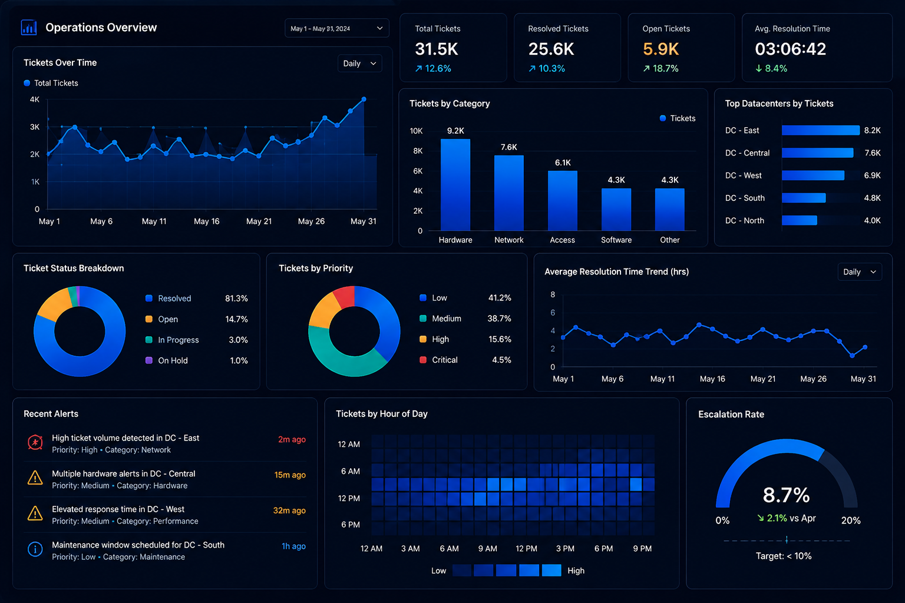Toggle the In Progress legend entry
Image resolution: width=905 pixels, height=603 pixels.
pyautogui.click(x=172, y=340)
